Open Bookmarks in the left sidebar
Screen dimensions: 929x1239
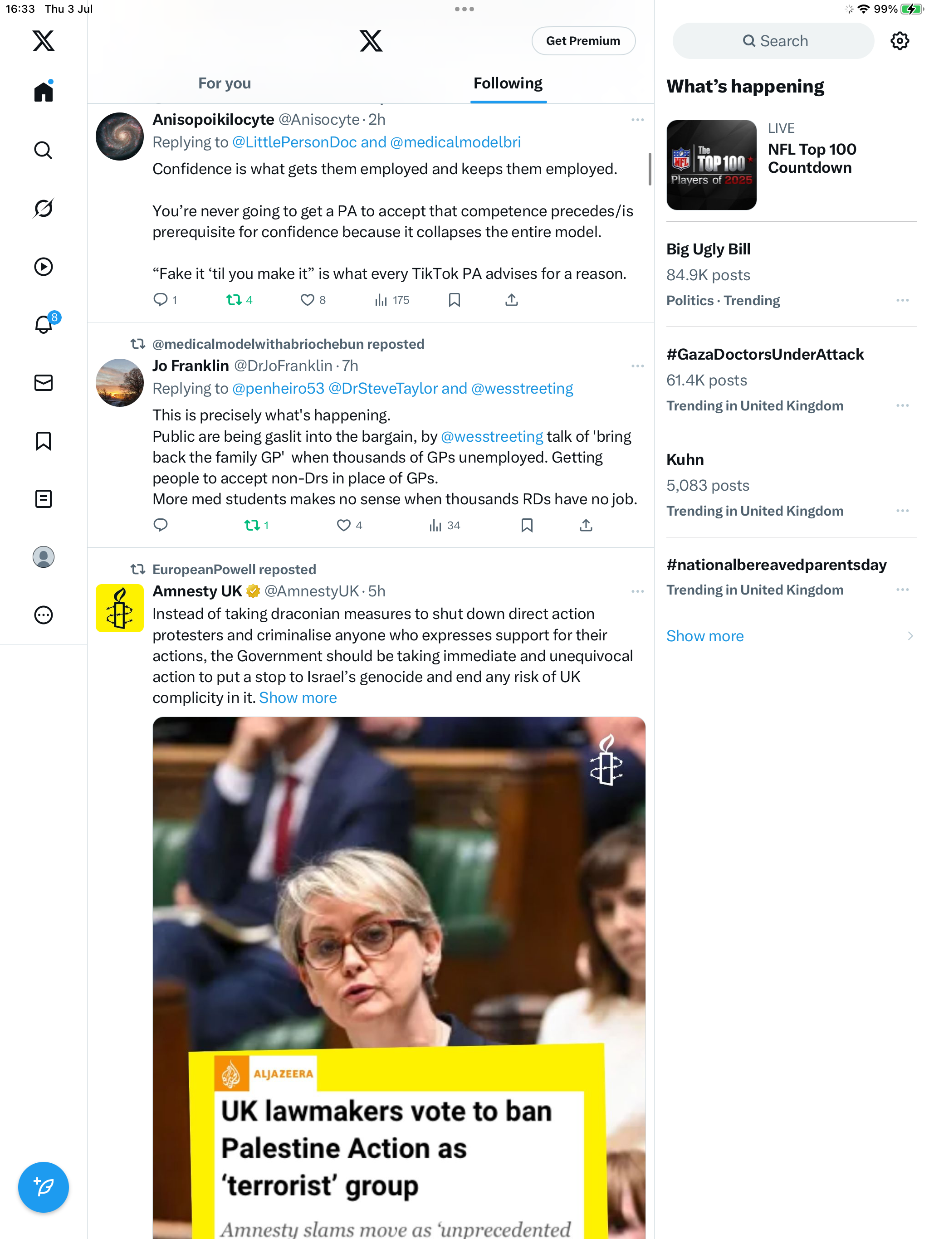43,441
